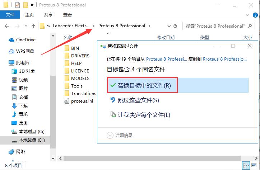The width and height of the screenshot is (260, 170).
Task: Open 本地磁盘 (D:) drive
Action: [28, 140]
